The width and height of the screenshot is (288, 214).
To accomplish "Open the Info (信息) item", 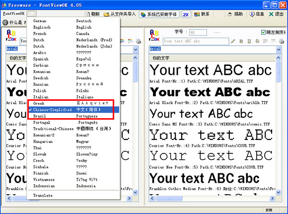I will (257, 14).
